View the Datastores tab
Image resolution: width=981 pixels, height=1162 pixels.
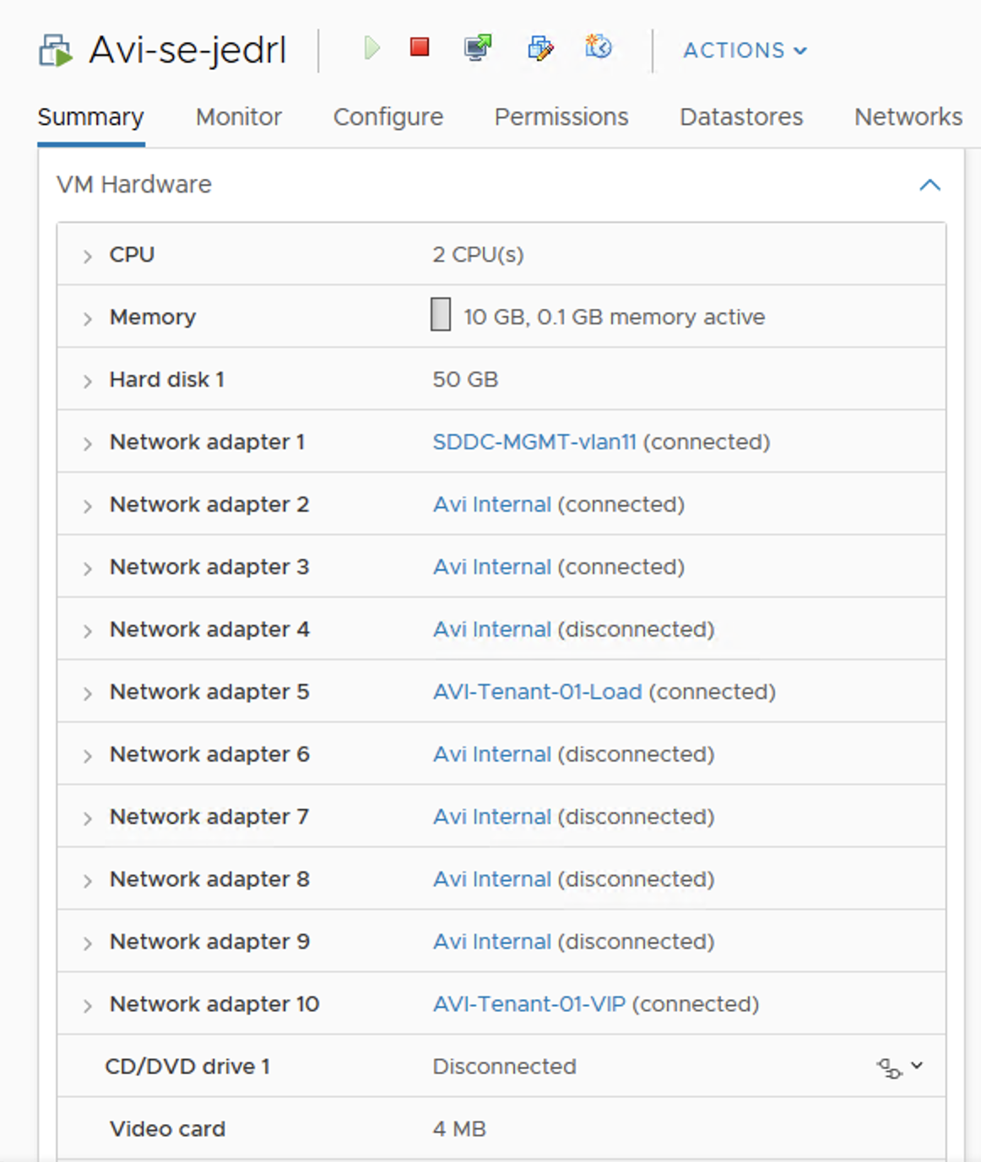click(x=741, y=117)
